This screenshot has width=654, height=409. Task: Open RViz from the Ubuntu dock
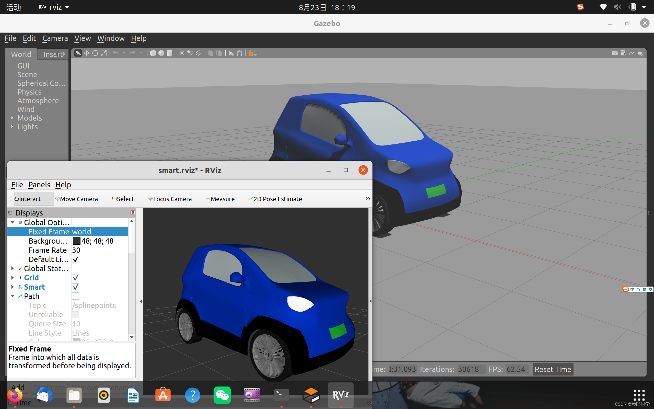tap(341, 395)
